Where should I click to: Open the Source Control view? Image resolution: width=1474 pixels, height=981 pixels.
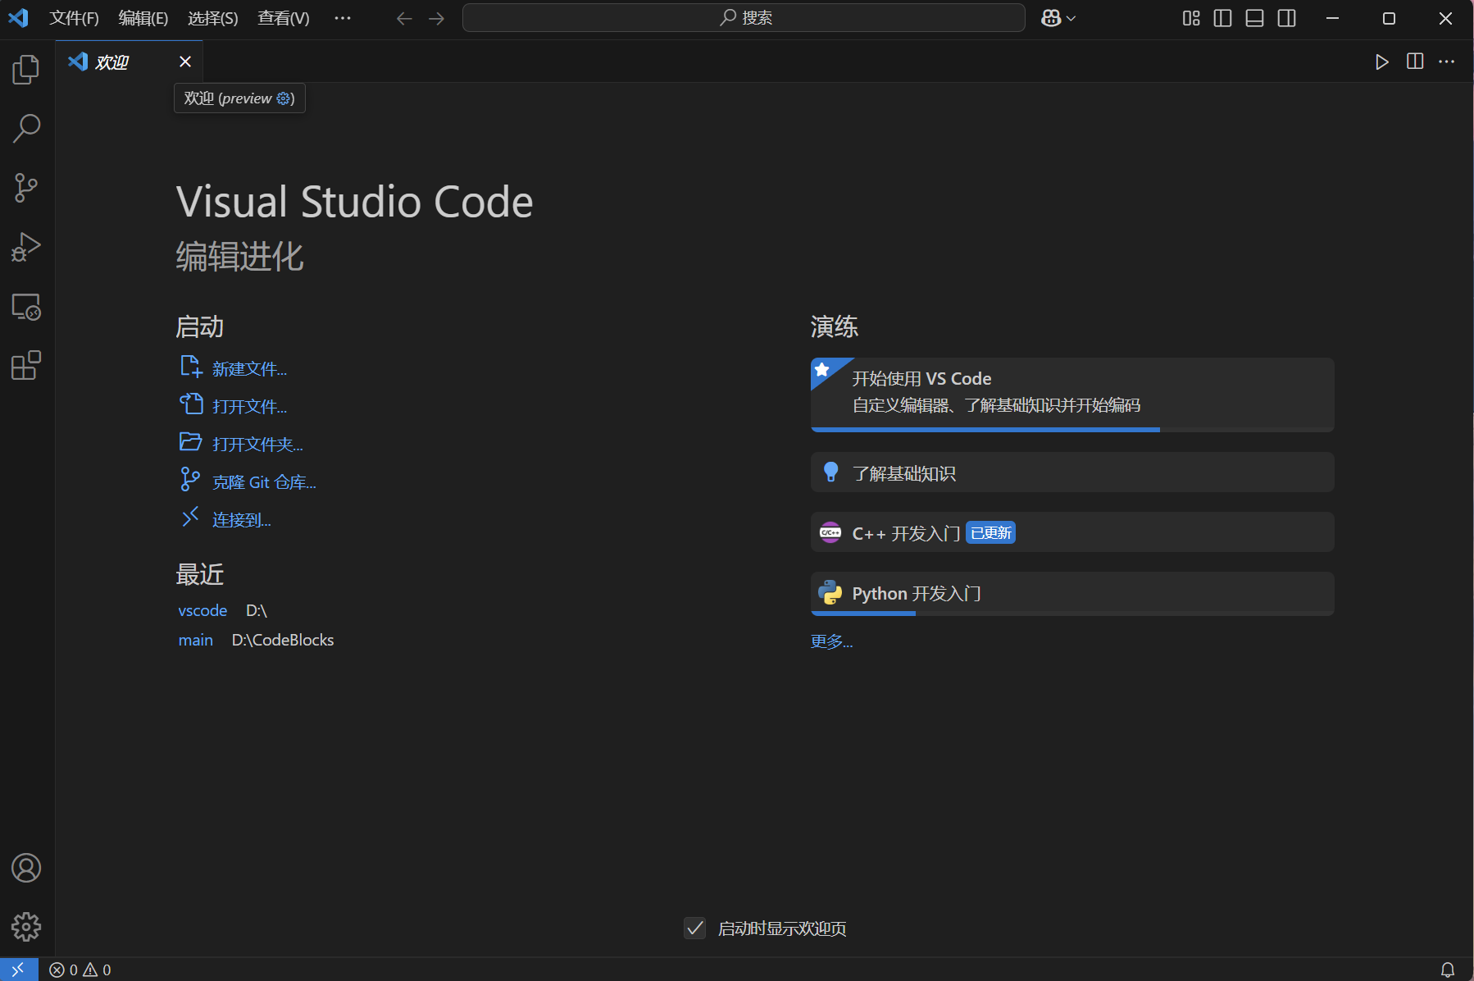26,188
